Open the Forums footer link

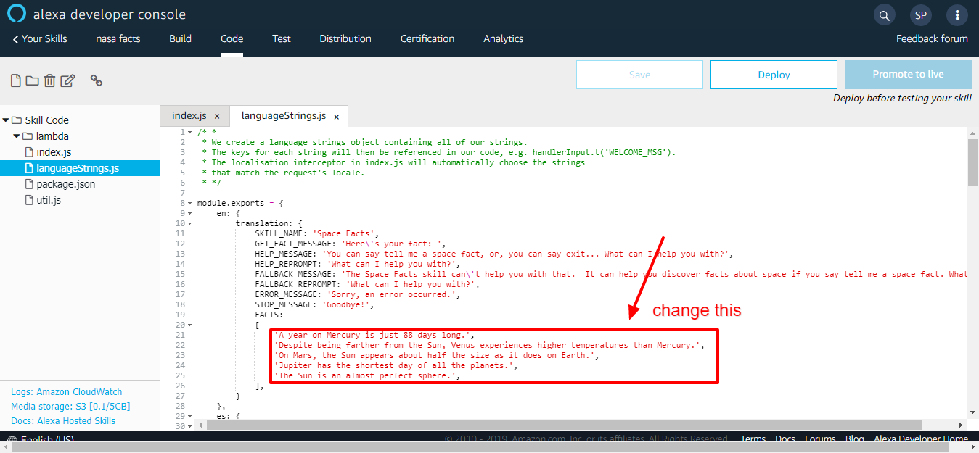point(821,439)
